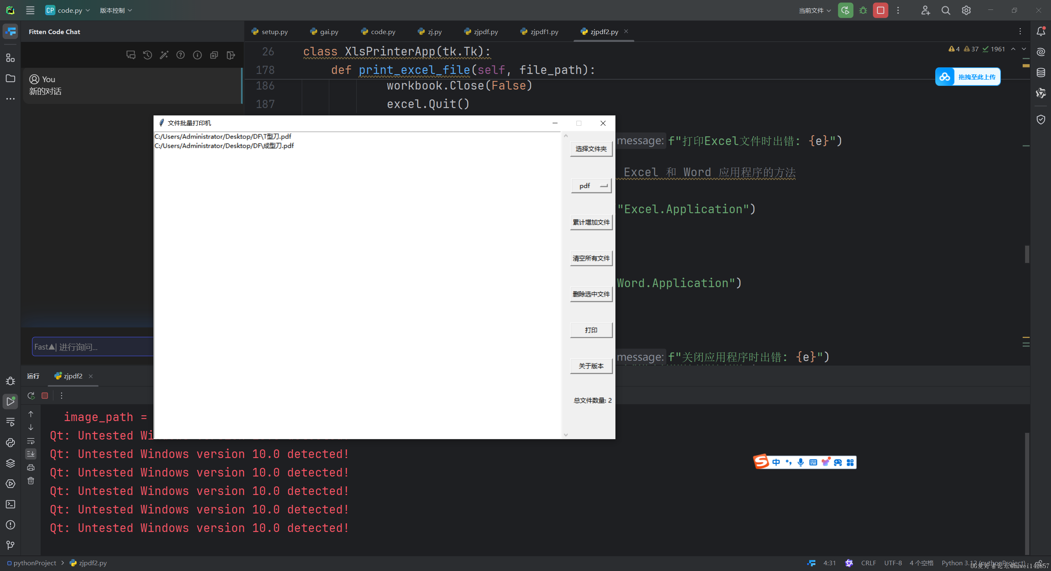
Task: Open the main hamburger menu
Action: tap(30, 10)
